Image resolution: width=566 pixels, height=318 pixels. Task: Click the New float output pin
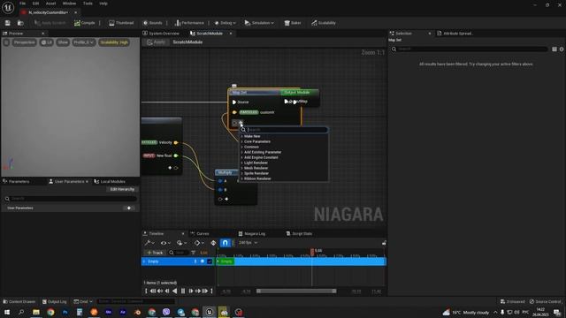[x=176, y=155]
